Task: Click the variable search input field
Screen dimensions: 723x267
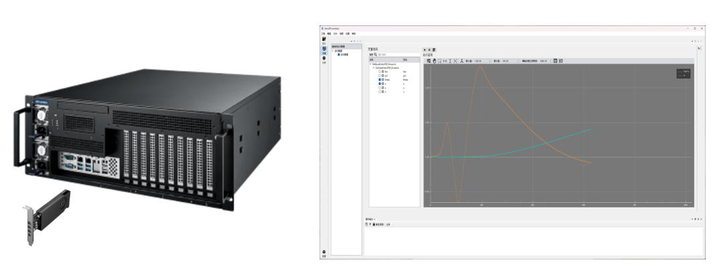Action: tap(399, 54)
